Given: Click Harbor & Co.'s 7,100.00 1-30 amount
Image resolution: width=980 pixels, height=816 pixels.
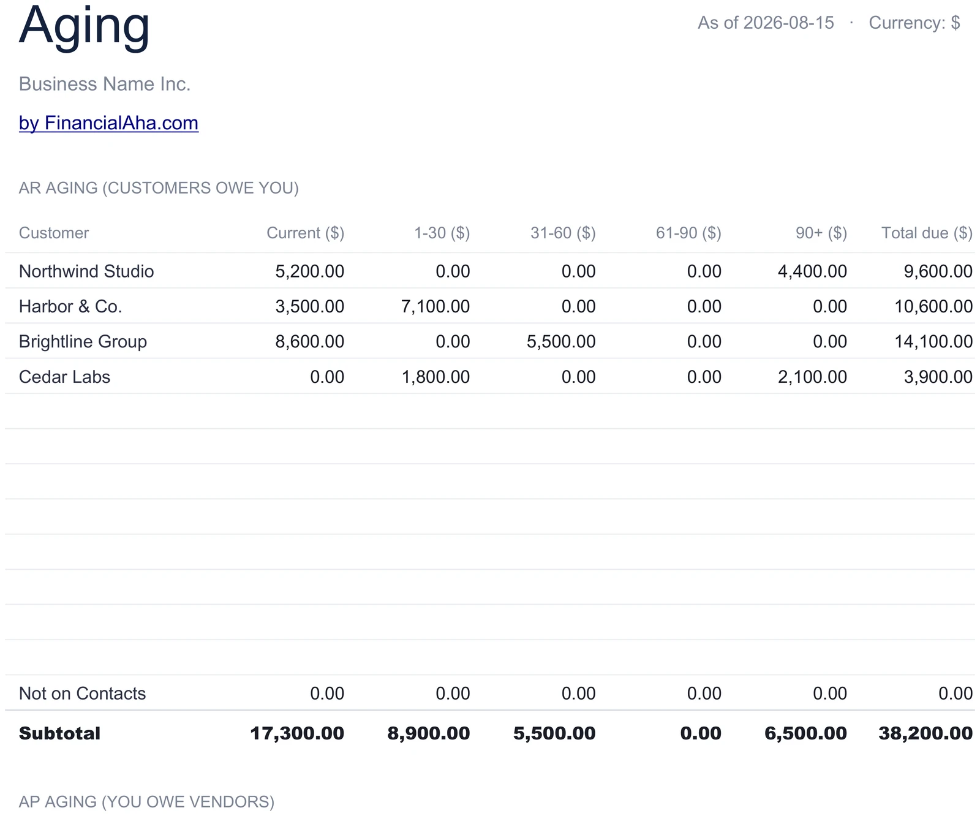Looking at the screenshot, I should click(x=435, y=306).
